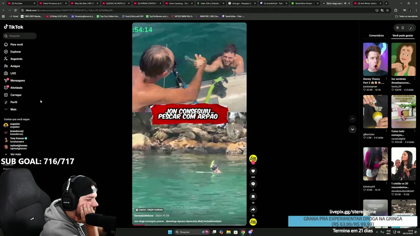
Task: Switch to the chat gpt Pesquisa browser tab
Action: 241,3
